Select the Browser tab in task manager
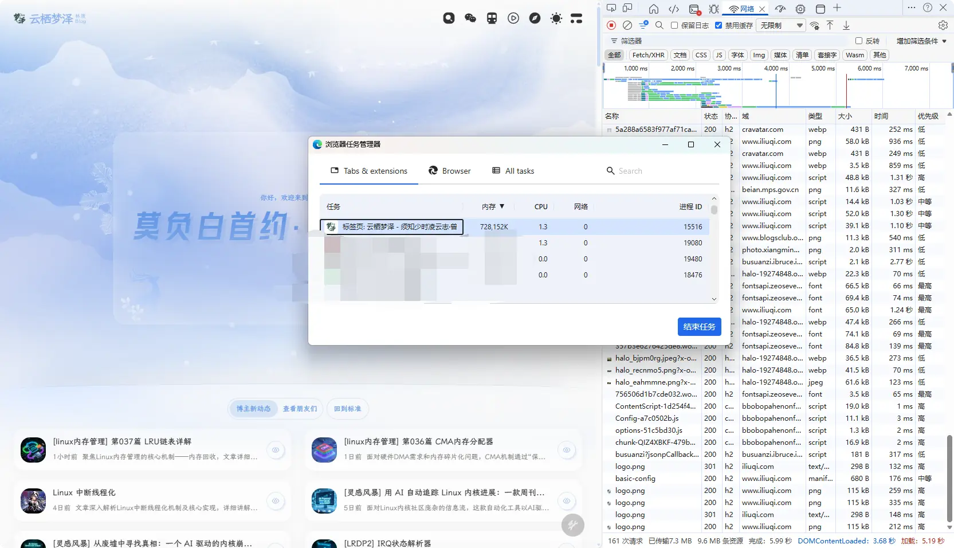The image size is (954, 548). tap(450, 171)
